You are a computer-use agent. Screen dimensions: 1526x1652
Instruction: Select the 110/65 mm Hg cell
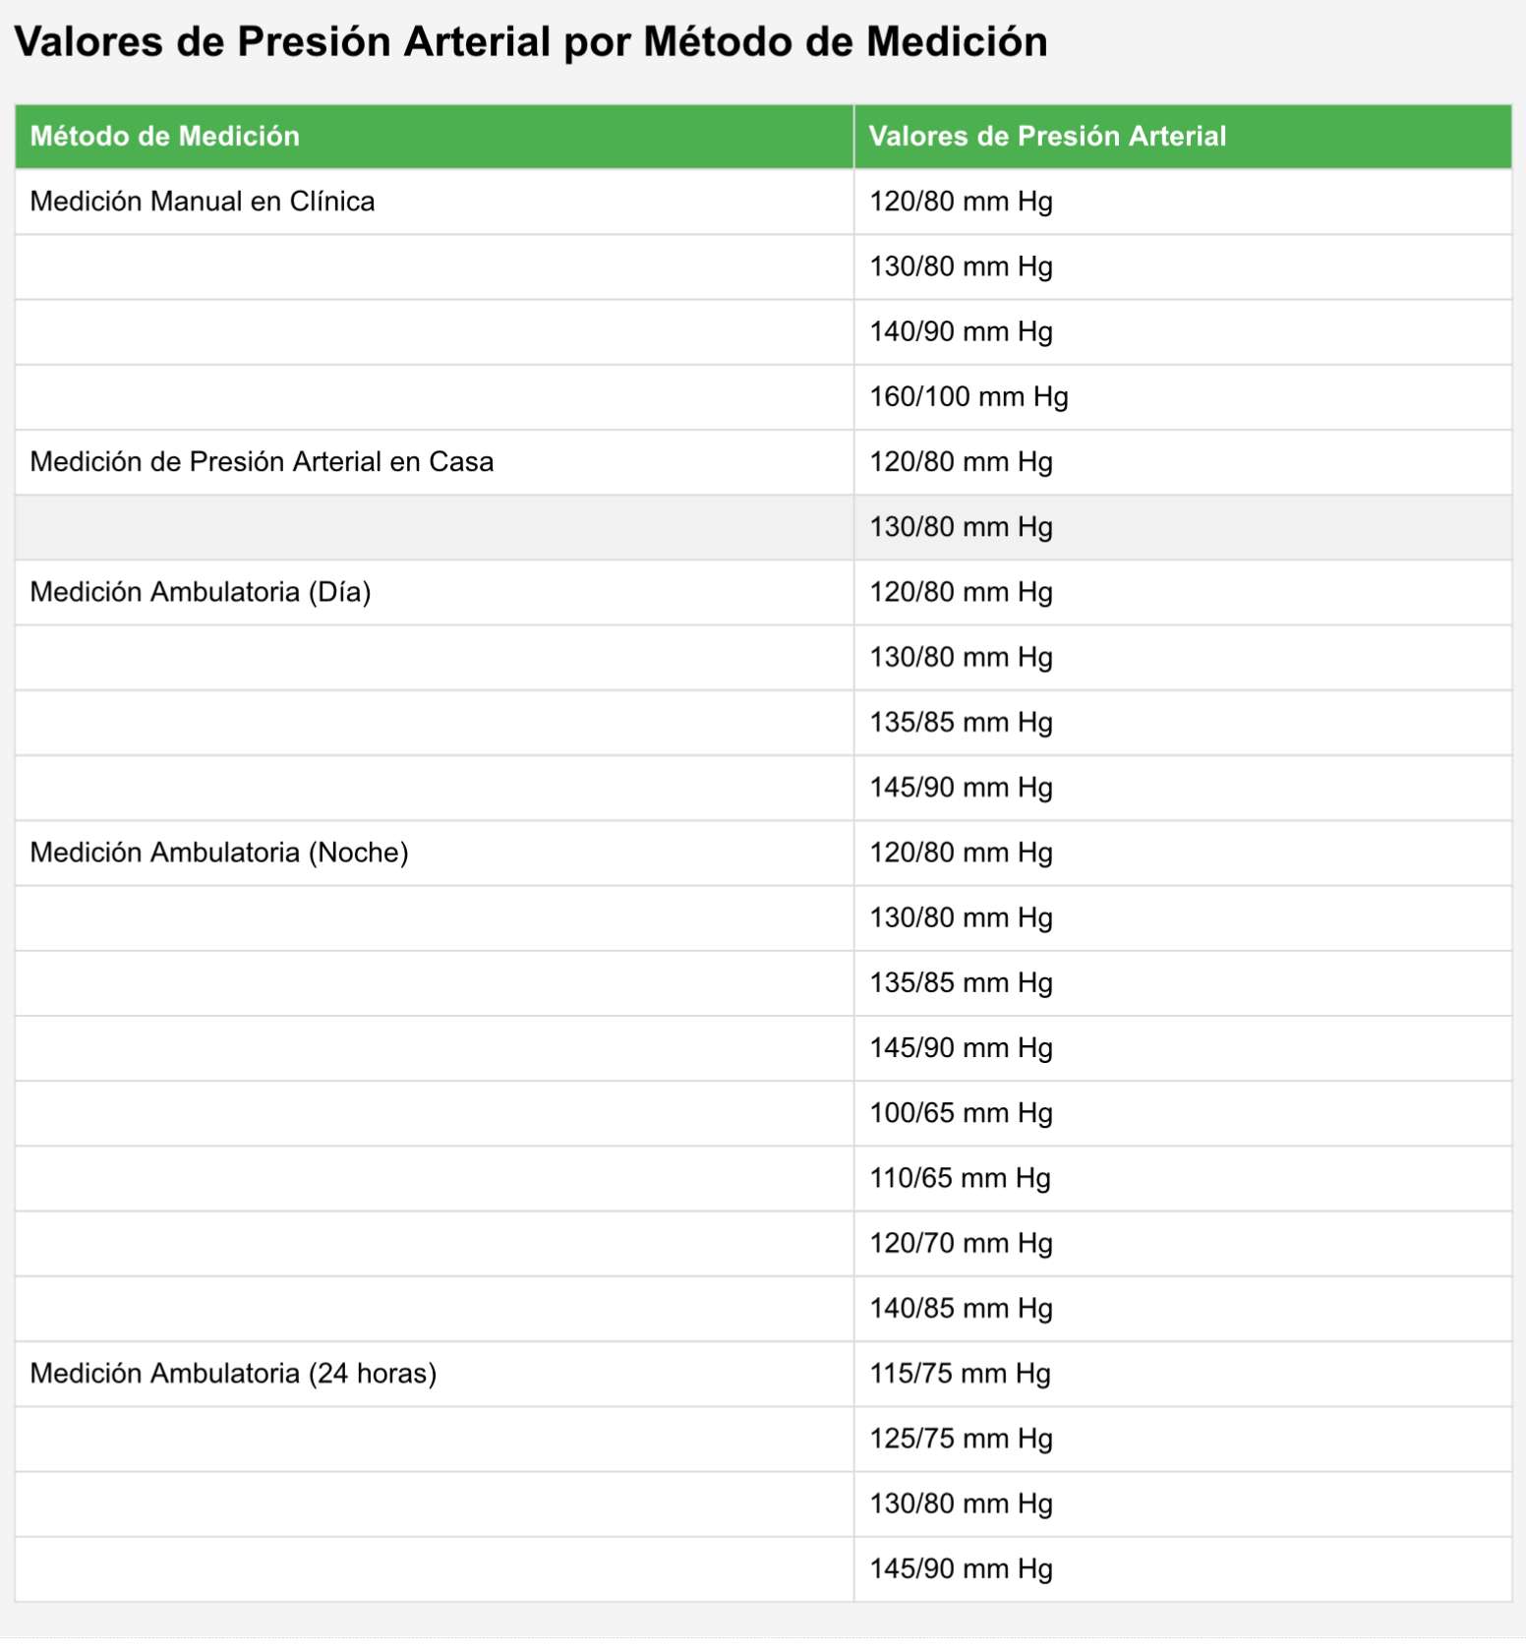click(x=960, y=1178)
